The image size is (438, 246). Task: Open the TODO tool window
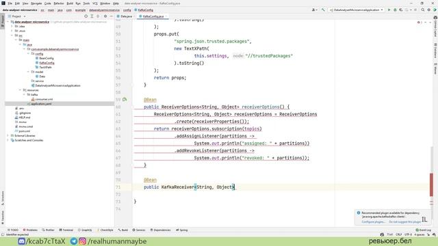click(x=13, y=230)
